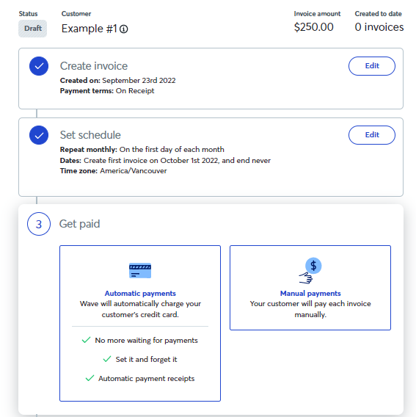This screenshot has height=417, width=416.
Task: Click green check beside Automatic payment receipts
Action: pyautogui.click(x=90, y=378)
